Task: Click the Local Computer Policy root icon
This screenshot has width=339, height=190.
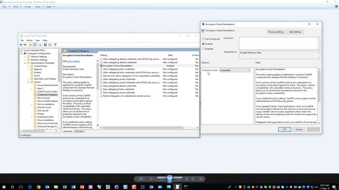Action: pos(22,50)
